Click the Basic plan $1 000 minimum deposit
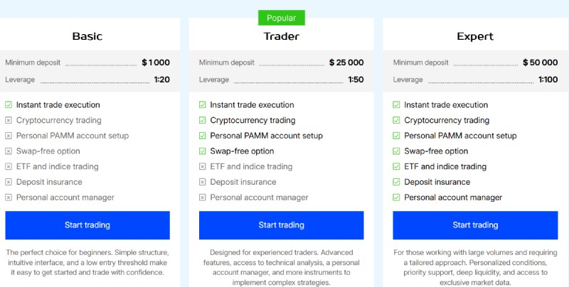Viewport: 569px width, 287px height. pyautogui.click(x=155, y=63)
